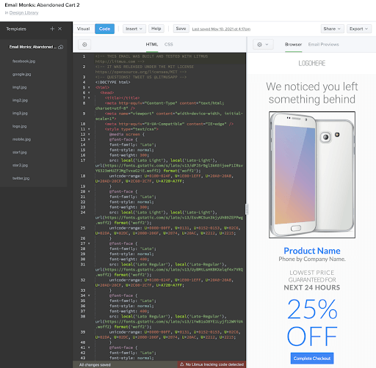376x368 pixels.
Task: Click the LOGOHERE logo in preview
Action: pos(312,63)
